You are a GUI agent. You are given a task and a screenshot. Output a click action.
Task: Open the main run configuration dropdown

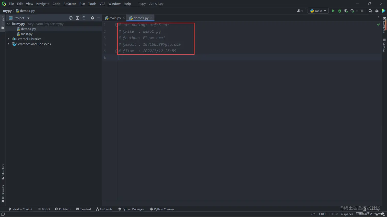click(318, 11)
